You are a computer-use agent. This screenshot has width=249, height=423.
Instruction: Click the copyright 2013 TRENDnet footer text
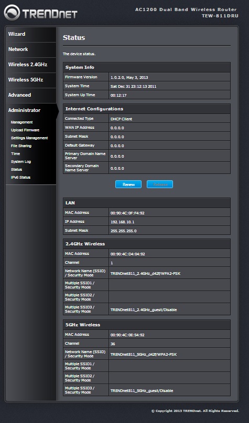(x=195, y=410)
